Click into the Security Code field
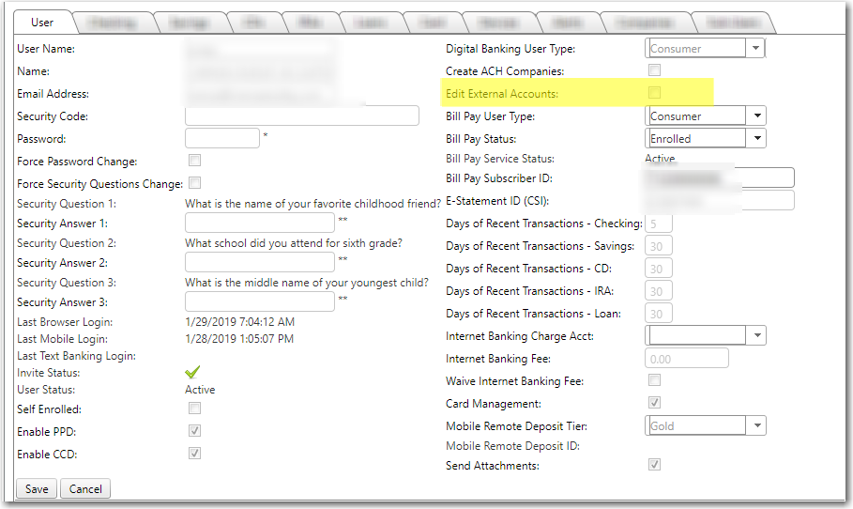Viewport: 853px width, 509px height. pyautogui.click(x=301, y=116)
